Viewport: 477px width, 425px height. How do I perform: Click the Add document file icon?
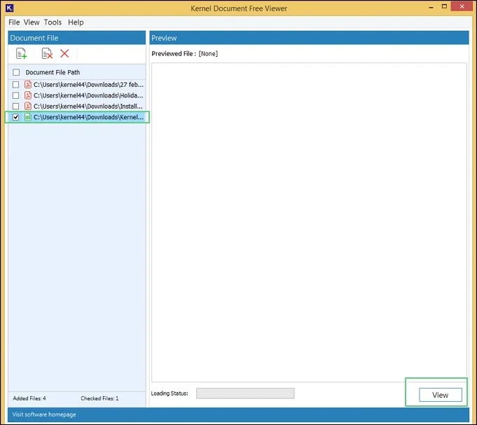point(21,53)
